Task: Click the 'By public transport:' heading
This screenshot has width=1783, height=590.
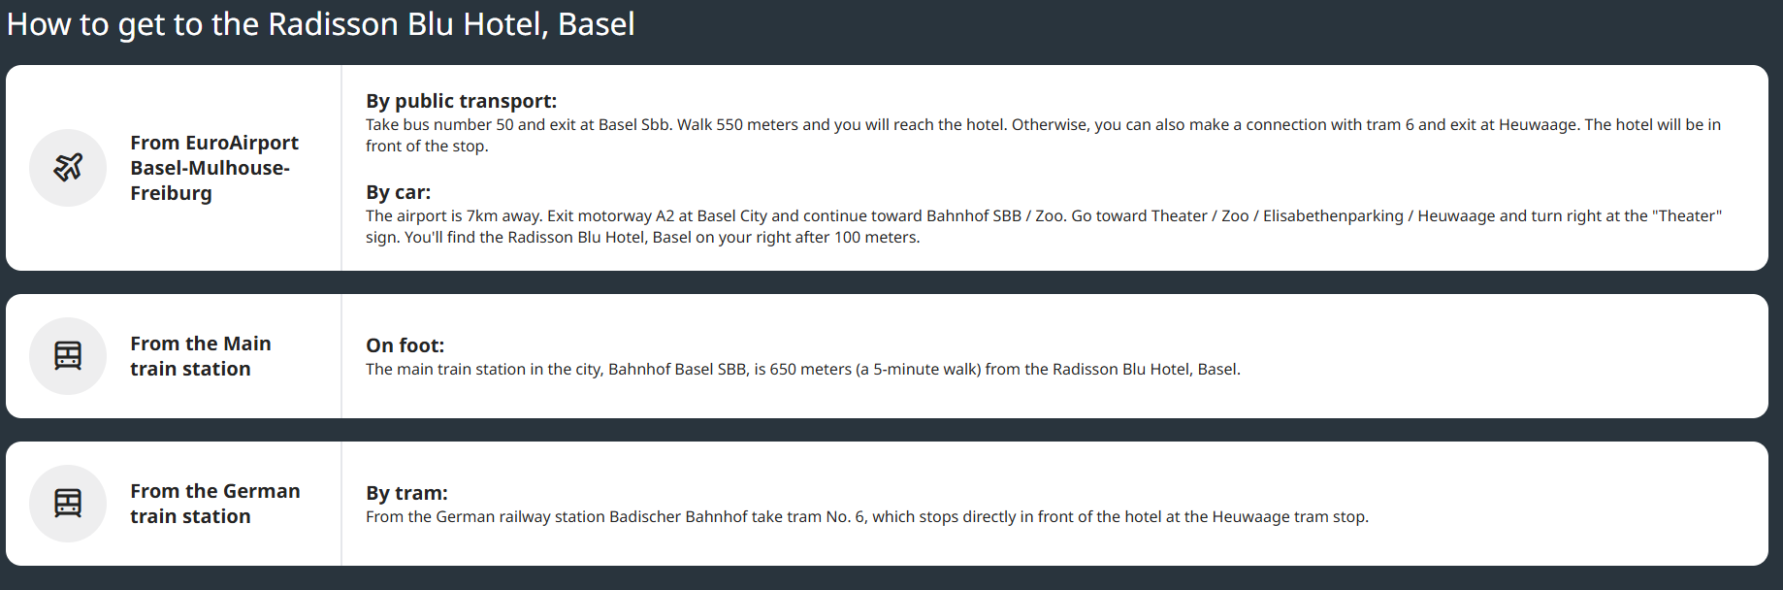Action: (x=461, y=101)
